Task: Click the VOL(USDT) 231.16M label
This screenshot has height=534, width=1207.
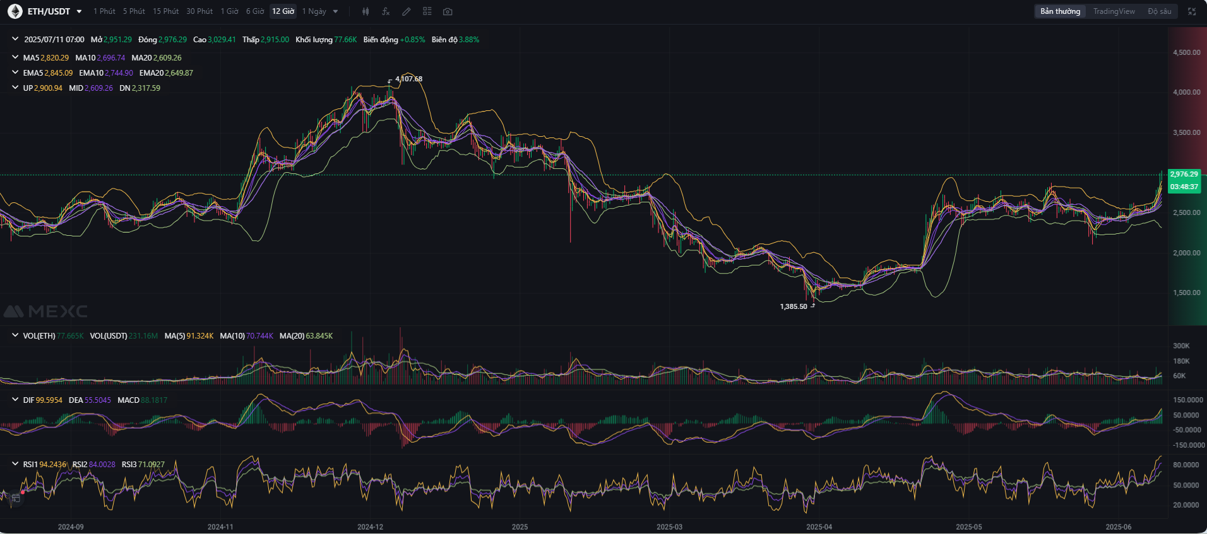Action: 124,335
